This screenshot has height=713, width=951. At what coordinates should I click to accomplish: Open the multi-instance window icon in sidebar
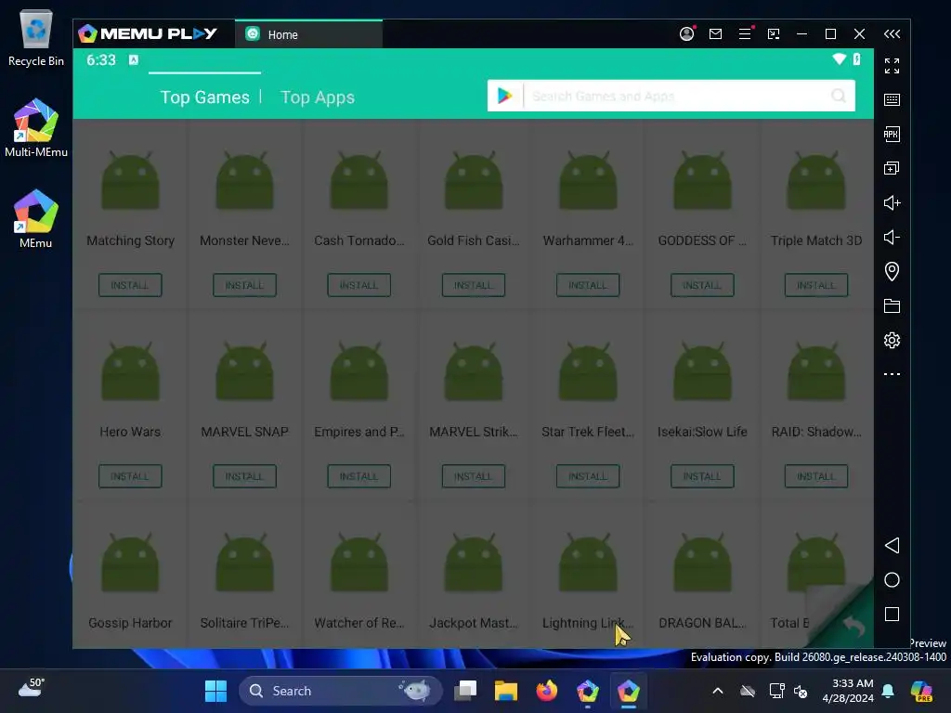pos(892,168)
